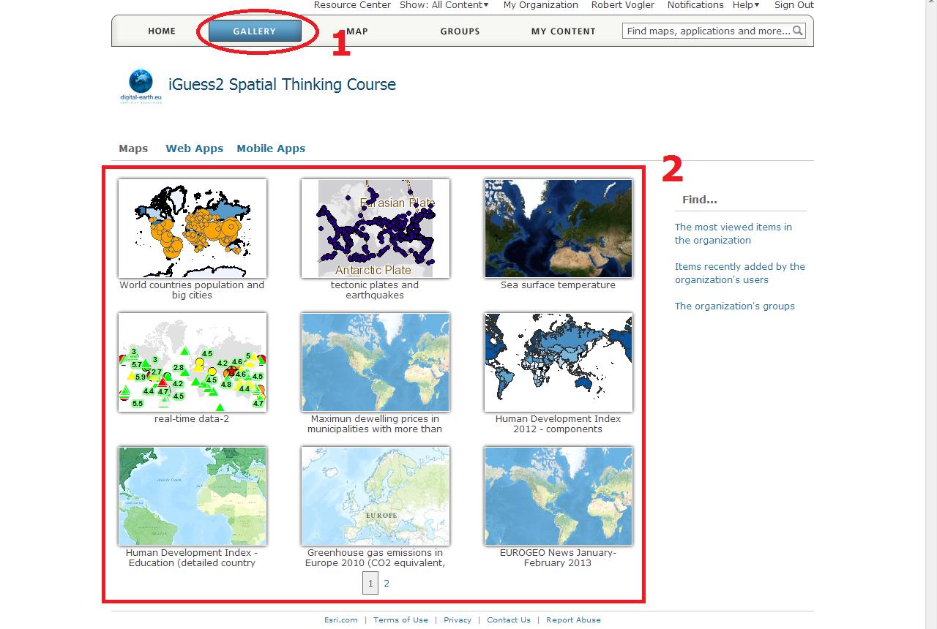This screenshot has height=629, width=937.
Task: Open the Resource Center link
Action: coord(352,5)
